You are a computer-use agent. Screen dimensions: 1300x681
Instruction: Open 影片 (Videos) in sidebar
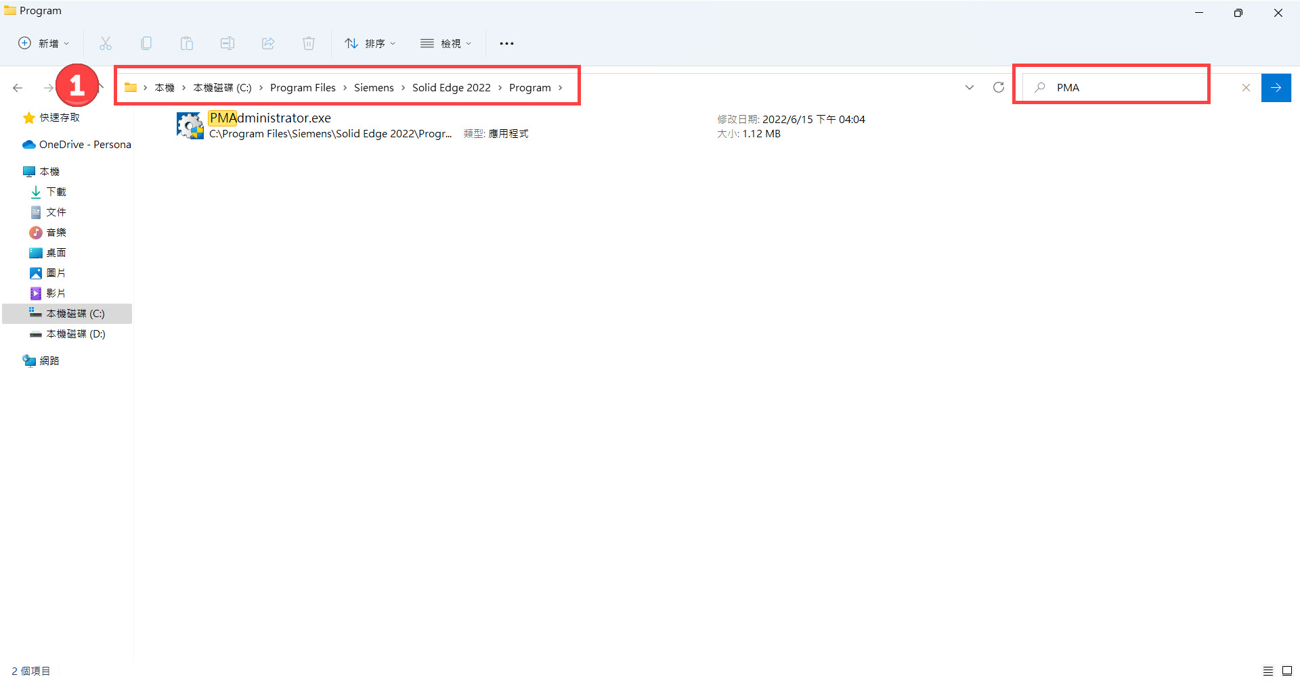point(56,293)
